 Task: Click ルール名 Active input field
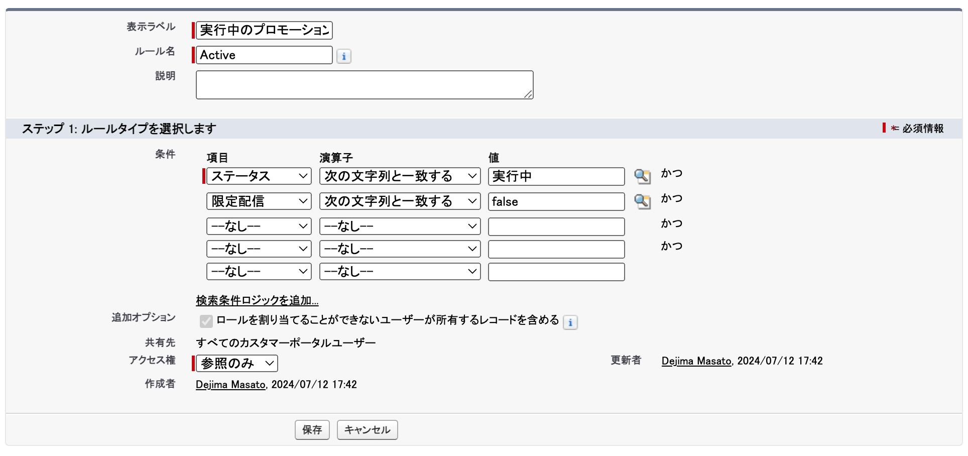(264, 55)
